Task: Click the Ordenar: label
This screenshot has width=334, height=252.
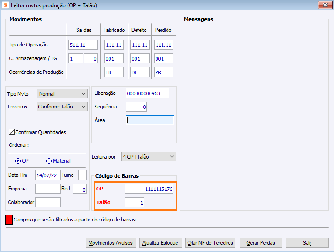Action: tap(19, 145)
